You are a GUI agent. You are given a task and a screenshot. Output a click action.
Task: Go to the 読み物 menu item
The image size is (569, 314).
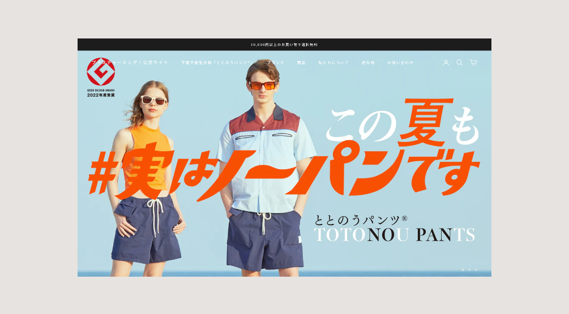point(368,63)
